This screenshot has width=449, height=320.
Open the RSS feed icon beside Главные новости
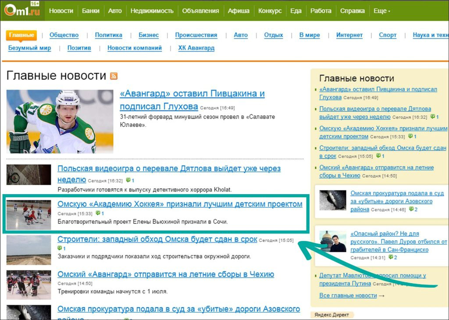pos(114,76)
